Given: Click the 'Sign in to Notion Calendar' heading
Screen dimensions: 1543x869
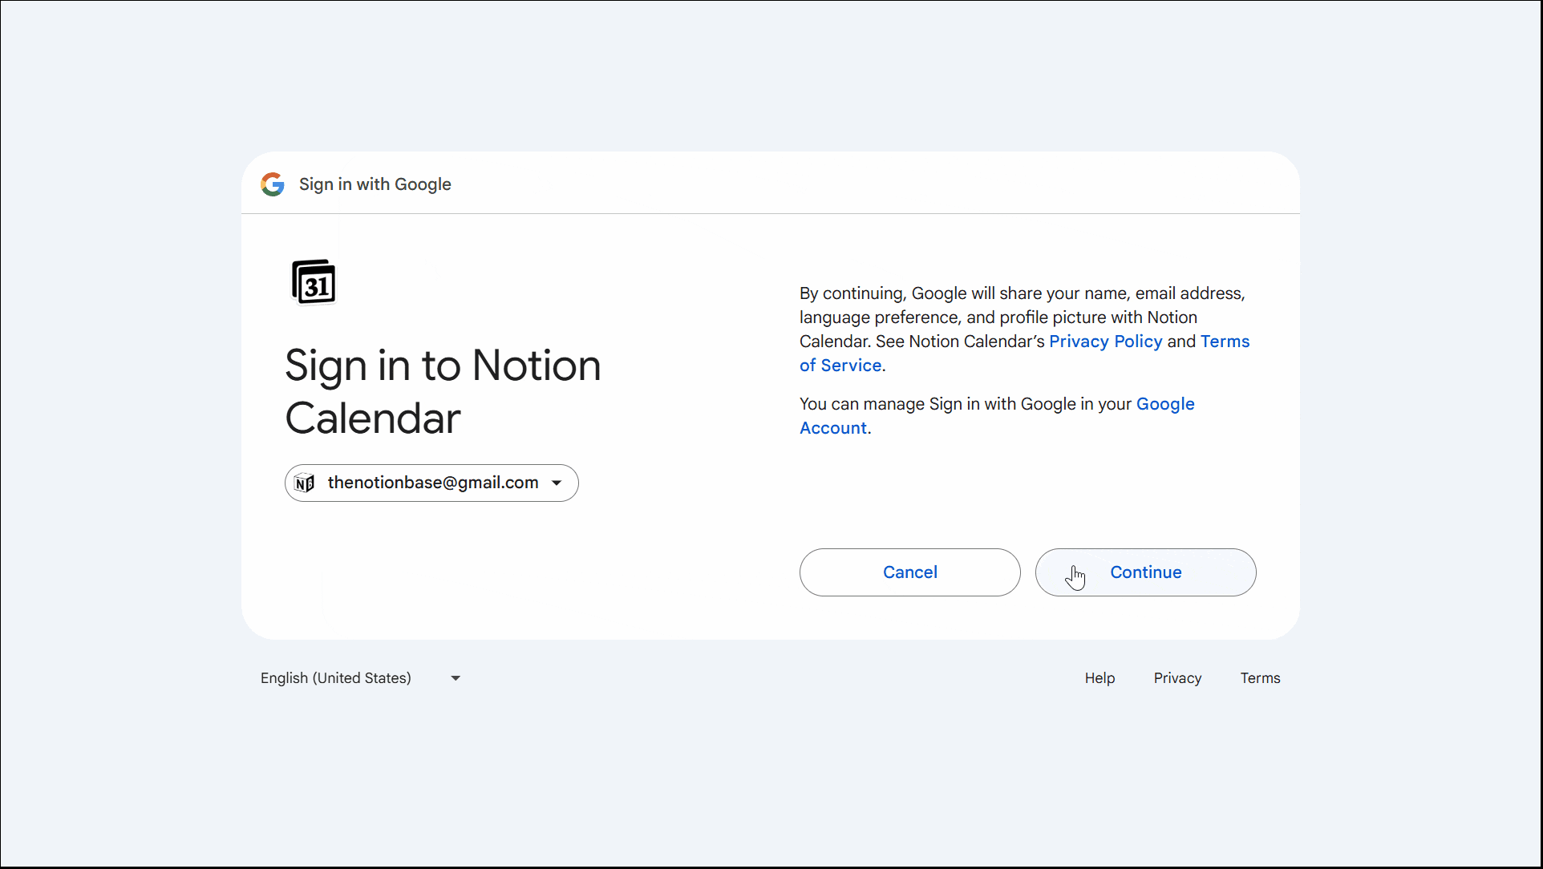Looking at the screenshot, I should coord(443,391).
